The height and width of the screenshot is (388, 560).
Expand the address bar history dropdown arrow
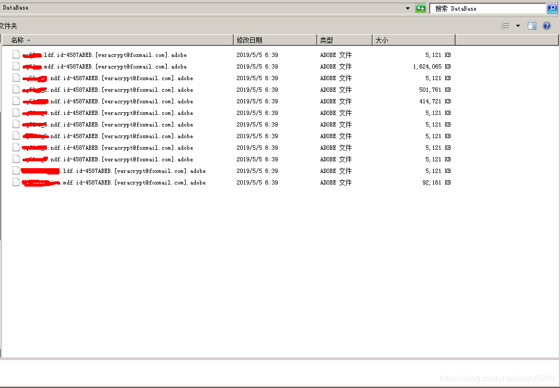click(x=407, y=8)
